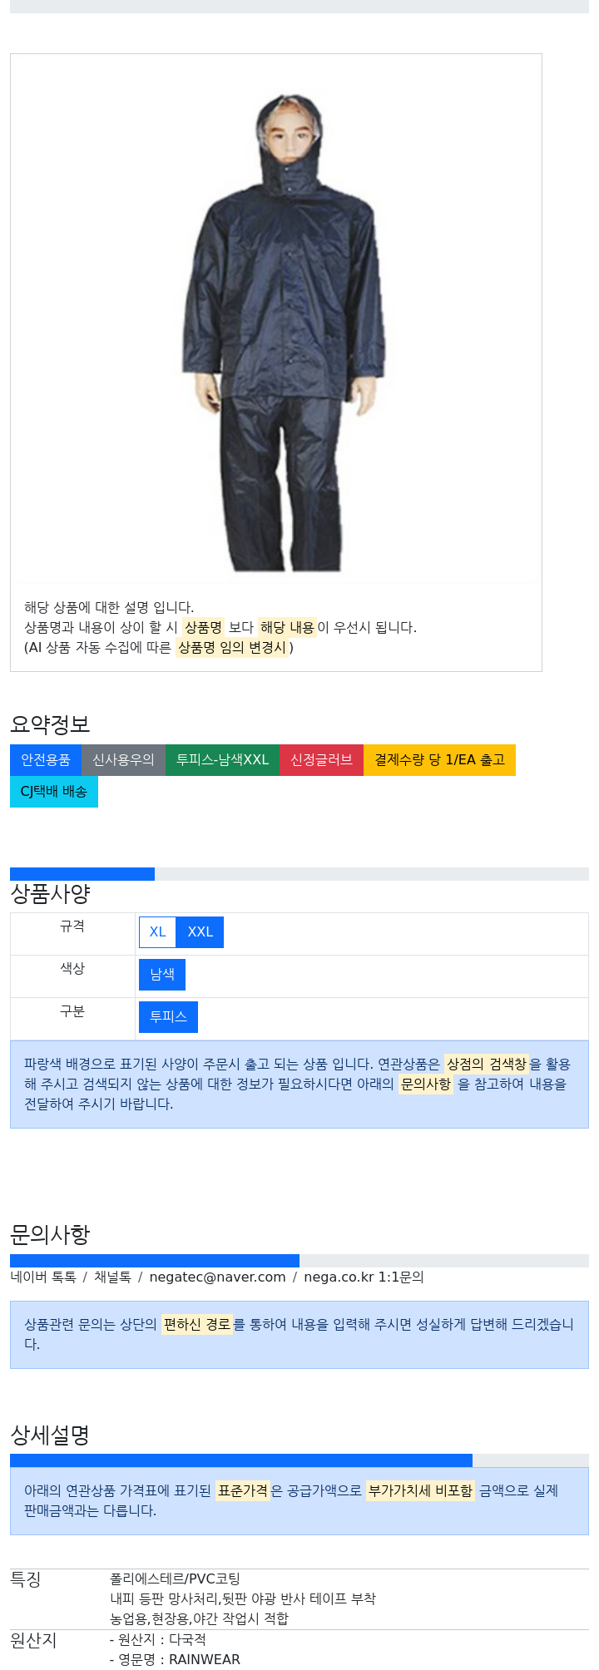Image resolution: width=599 pixels, height=1670 pixels.
Task: Choose the XXL size option
Action: point(200,932)
